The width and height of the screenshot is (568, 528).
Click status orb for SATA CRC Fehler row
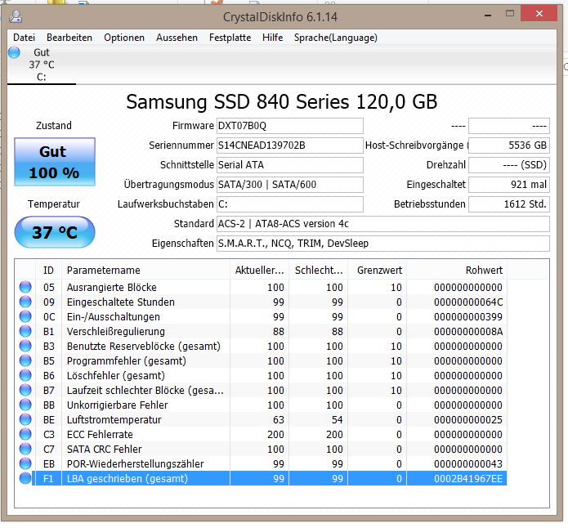pos(25,449)
